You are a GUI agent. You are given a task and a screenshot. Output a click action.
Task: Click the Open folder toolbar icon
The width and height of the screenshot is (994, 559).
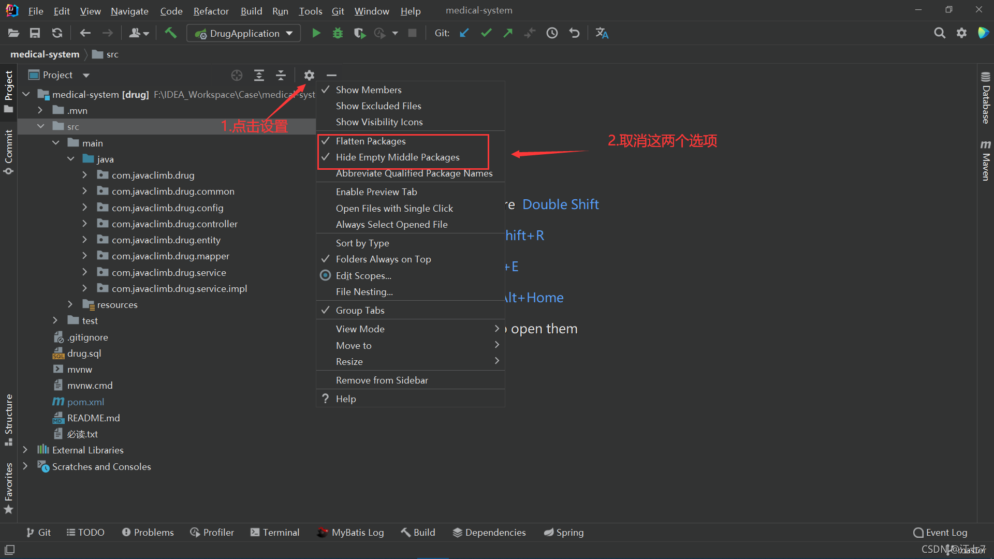[13, 33]
